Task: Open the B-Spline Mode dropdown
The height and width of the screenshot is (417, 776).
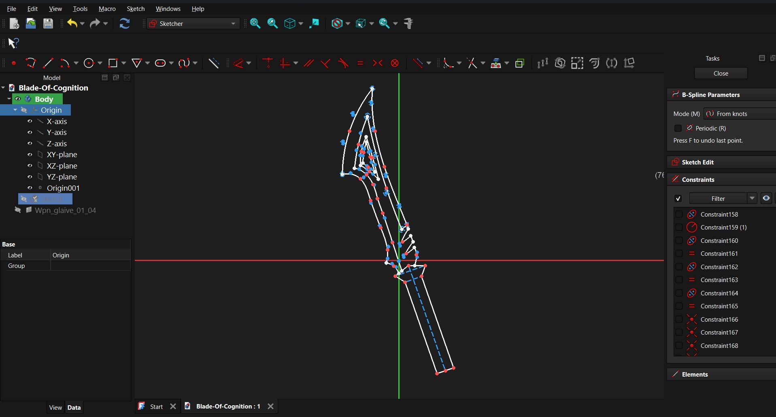Action: tap(740, 114)
